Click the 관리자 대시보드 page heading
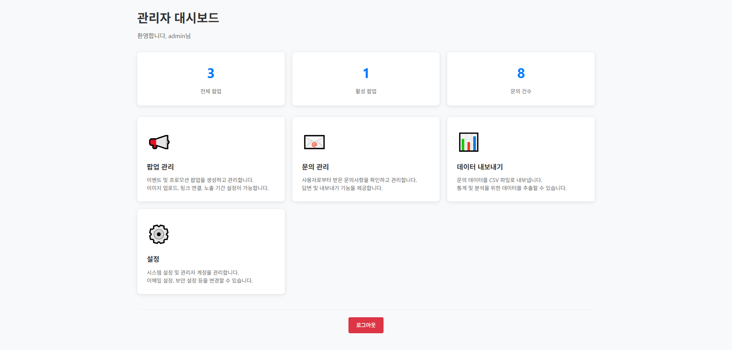 178,18
